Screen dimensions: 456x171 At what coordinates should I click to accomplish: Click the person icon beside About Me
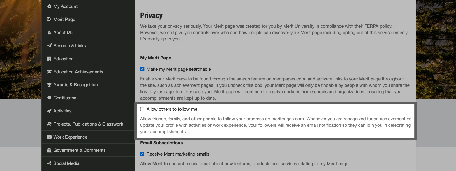[49, 33]
